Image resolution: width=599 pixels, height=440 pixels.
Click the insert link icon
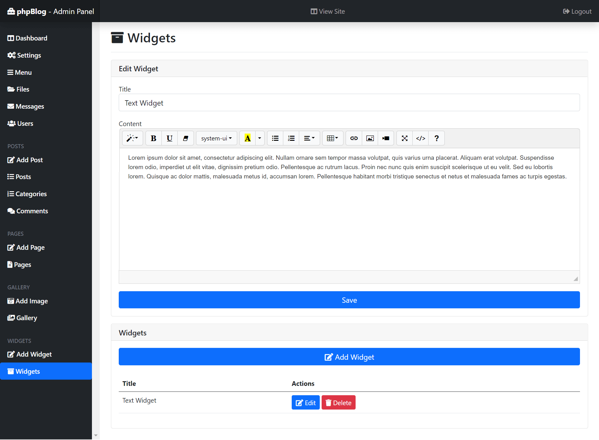tap(354, 138)
